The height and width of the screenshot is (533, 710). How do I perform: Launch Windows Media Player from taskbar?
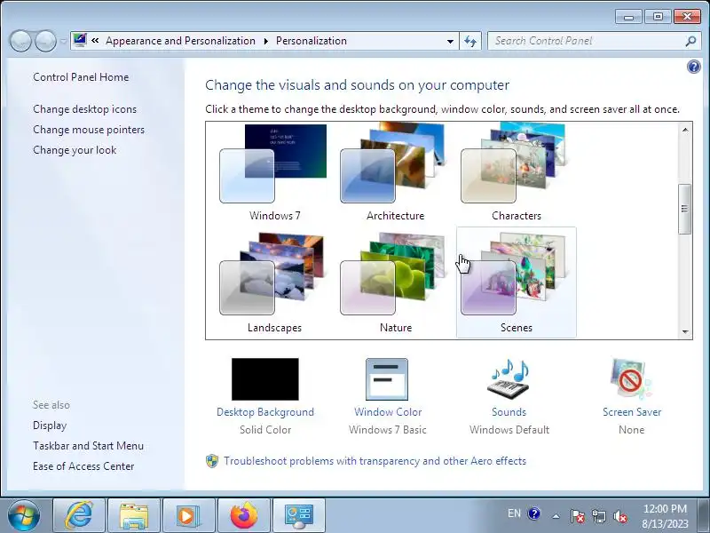coord(189,515)
